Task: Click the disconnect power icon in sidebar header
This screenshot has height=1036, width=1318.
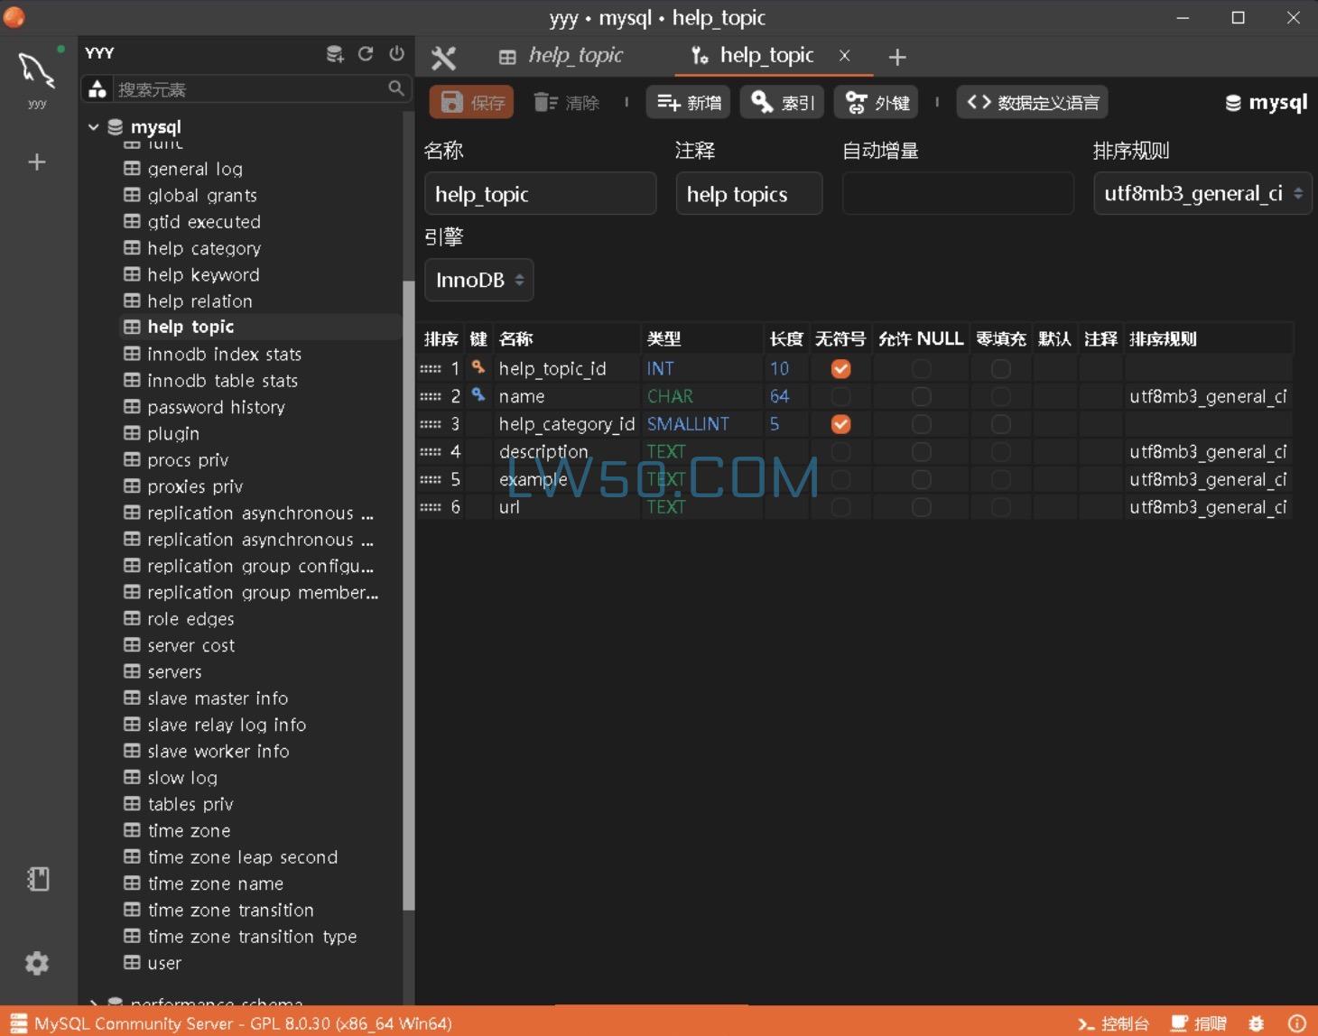Action: point(396,54)
